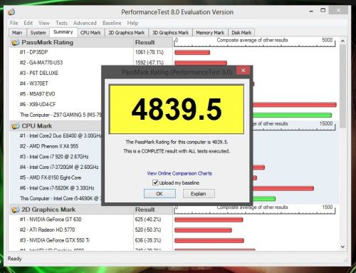Open the 3D Graphics Mark tab
The height and width of the screenshot is (273, 356).
click(x=170, y=33)
